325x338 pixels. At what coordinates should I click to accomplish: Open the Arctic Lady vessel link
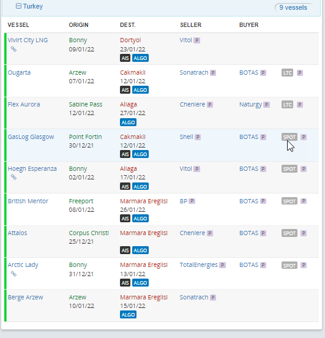click(23, 265)
